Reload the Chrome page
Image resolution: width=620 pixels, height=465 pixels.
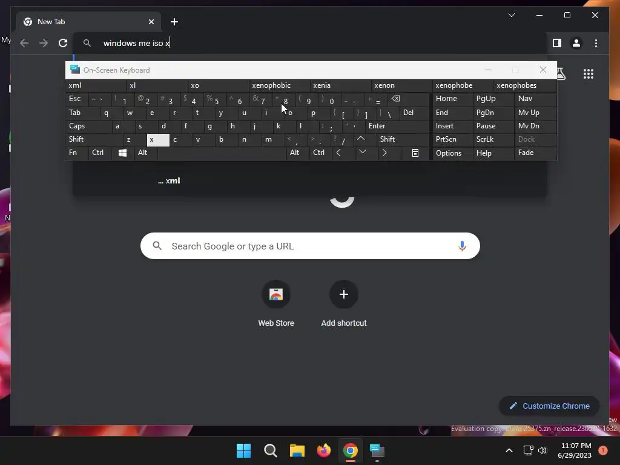point(63,43)
